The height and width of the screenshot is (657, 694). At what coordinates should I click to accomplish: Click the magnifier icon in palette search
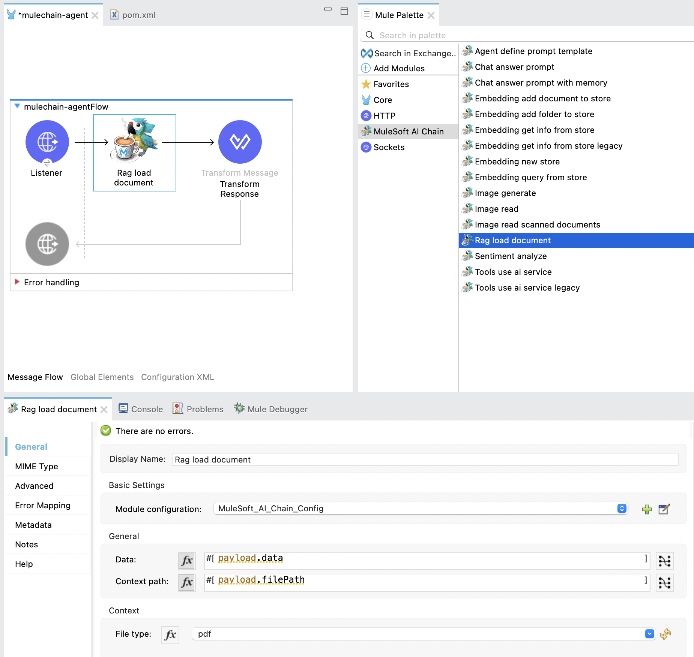click(370, 35)
